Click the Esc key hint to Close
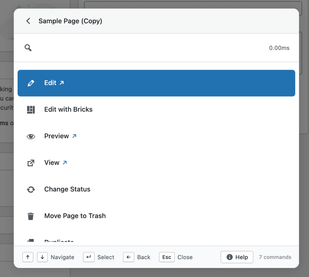The width and height of the screenshot is (309, 277). point(167,257)
